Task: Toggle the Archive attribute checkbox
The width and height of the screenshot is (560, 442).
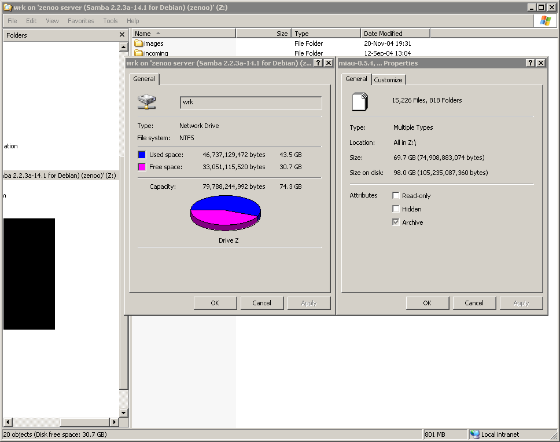Action: [396, 222]
